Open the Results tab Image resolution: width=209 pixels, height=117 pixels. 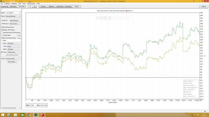[43, 6]
